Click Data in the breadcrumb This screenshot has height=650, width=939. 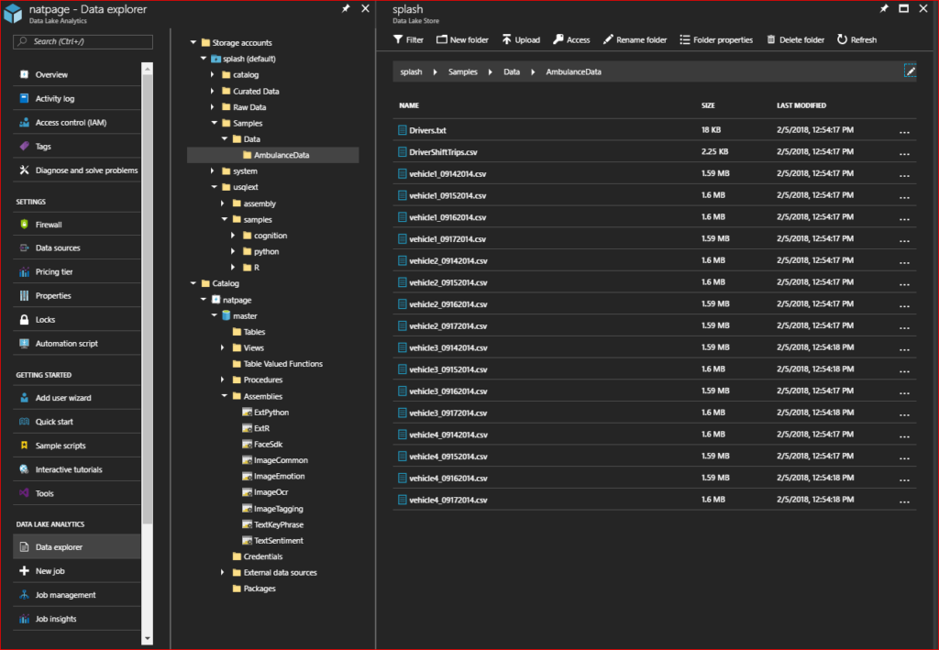[x=512, y=72]
